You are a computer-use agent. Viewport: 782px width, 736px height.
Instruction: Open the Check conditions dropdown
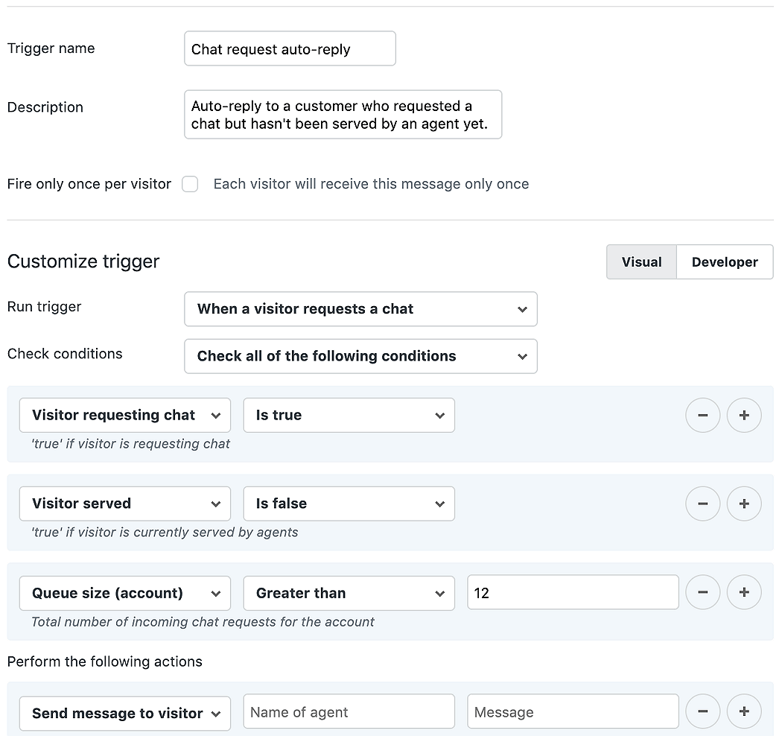pos(360,356)
